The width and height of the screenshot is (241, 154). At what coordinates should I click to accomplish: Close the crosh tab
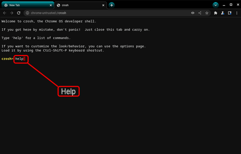tap(103, 5)
